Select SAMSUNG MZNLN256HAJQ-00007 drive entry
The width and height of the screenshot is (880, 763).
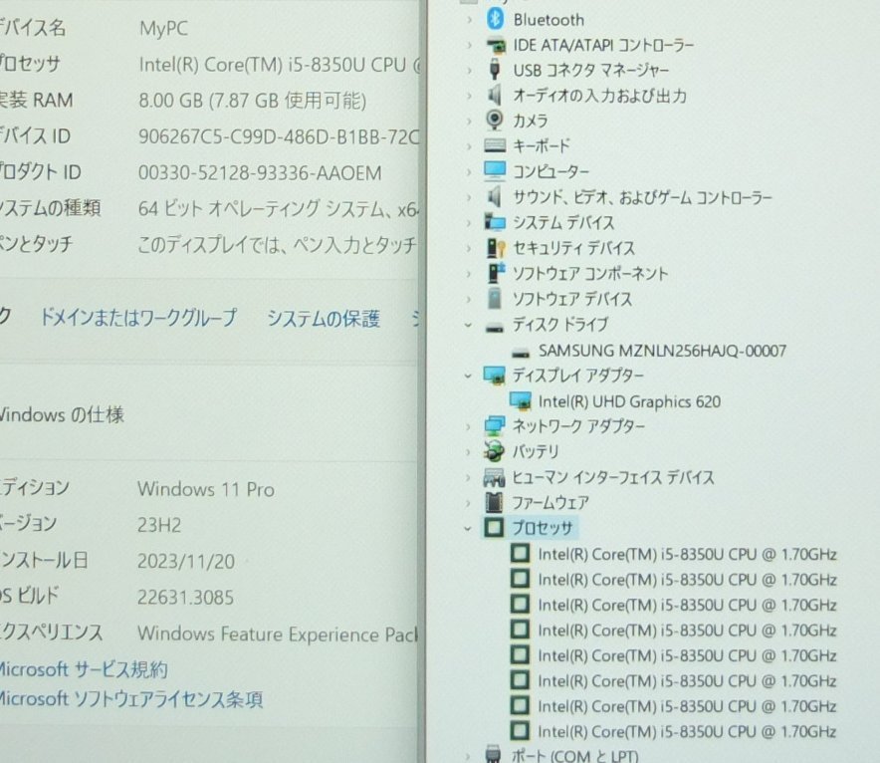(x=662, y=351)
